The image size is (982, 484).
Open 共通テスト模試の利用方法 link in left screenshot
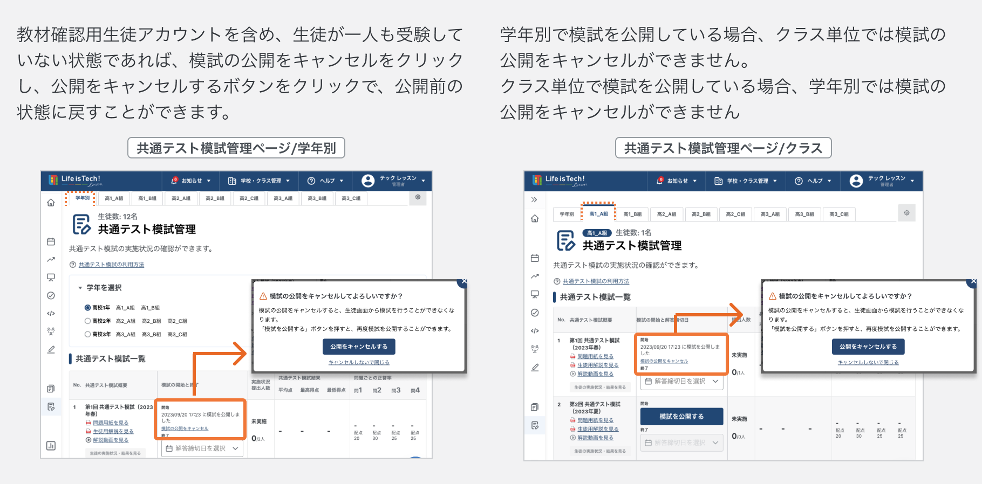click(111, 265)
